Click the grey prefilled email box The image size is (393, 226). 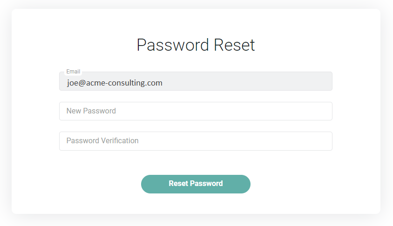(x=233, y=82)
